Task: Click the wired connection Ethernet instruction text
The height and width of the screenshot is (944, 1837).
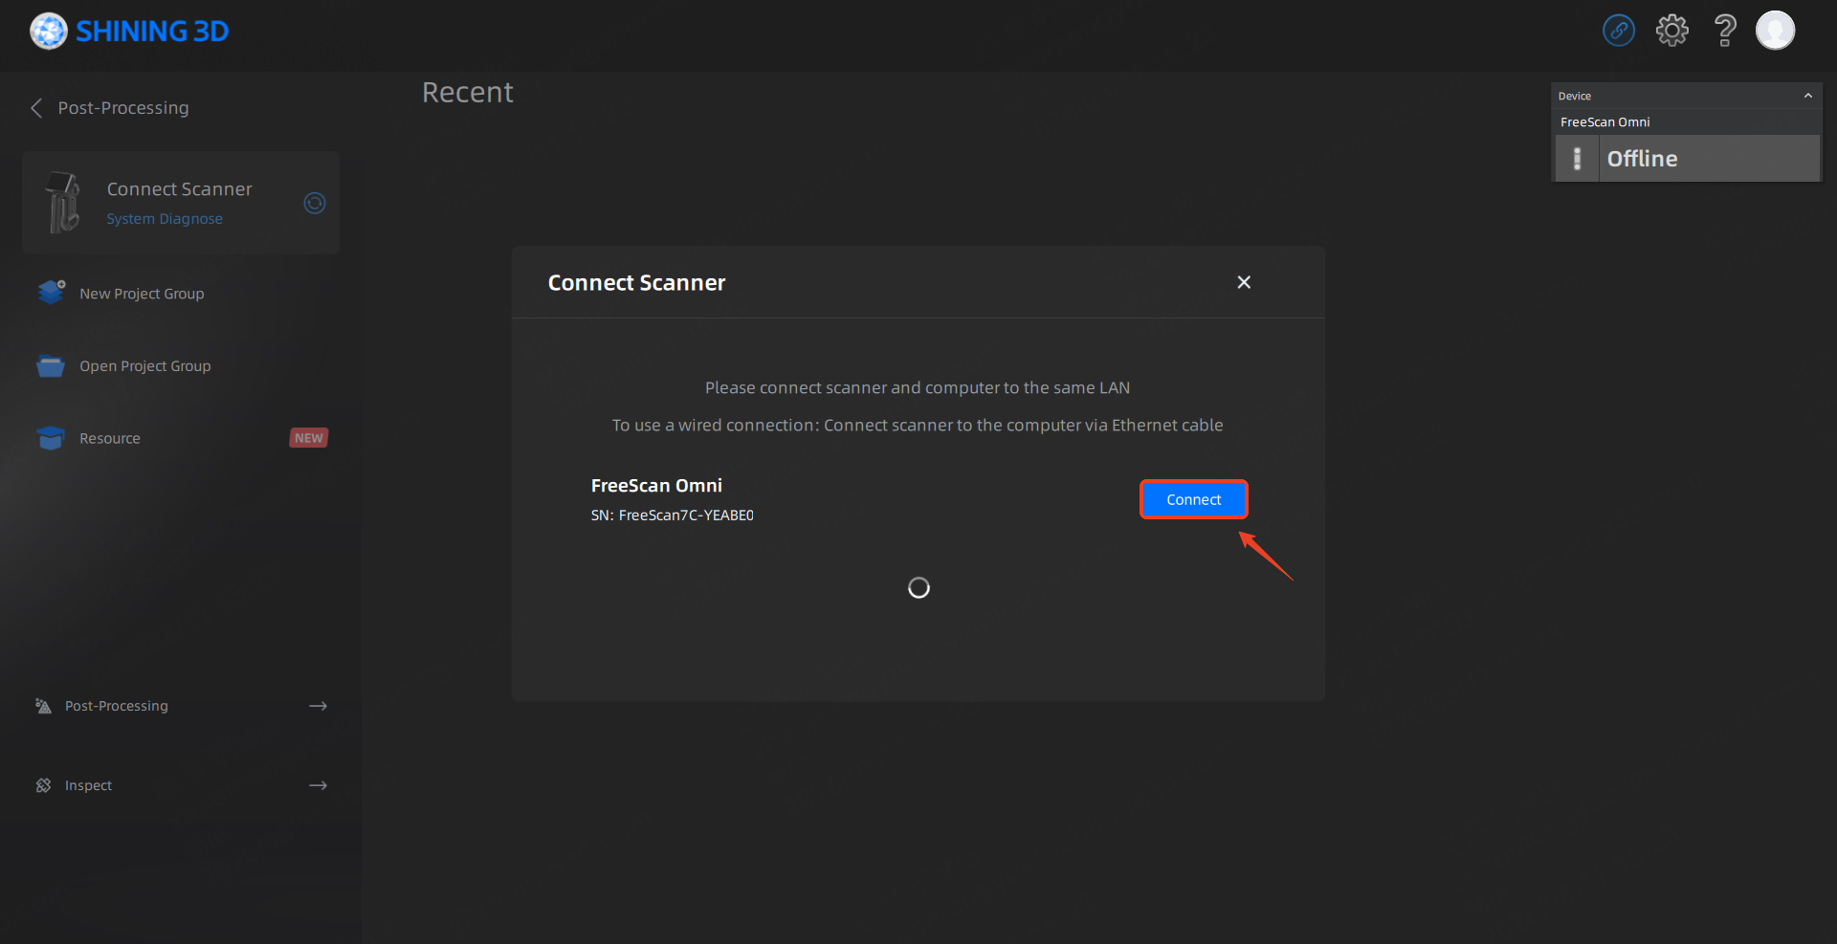Action: click(918, 425)
